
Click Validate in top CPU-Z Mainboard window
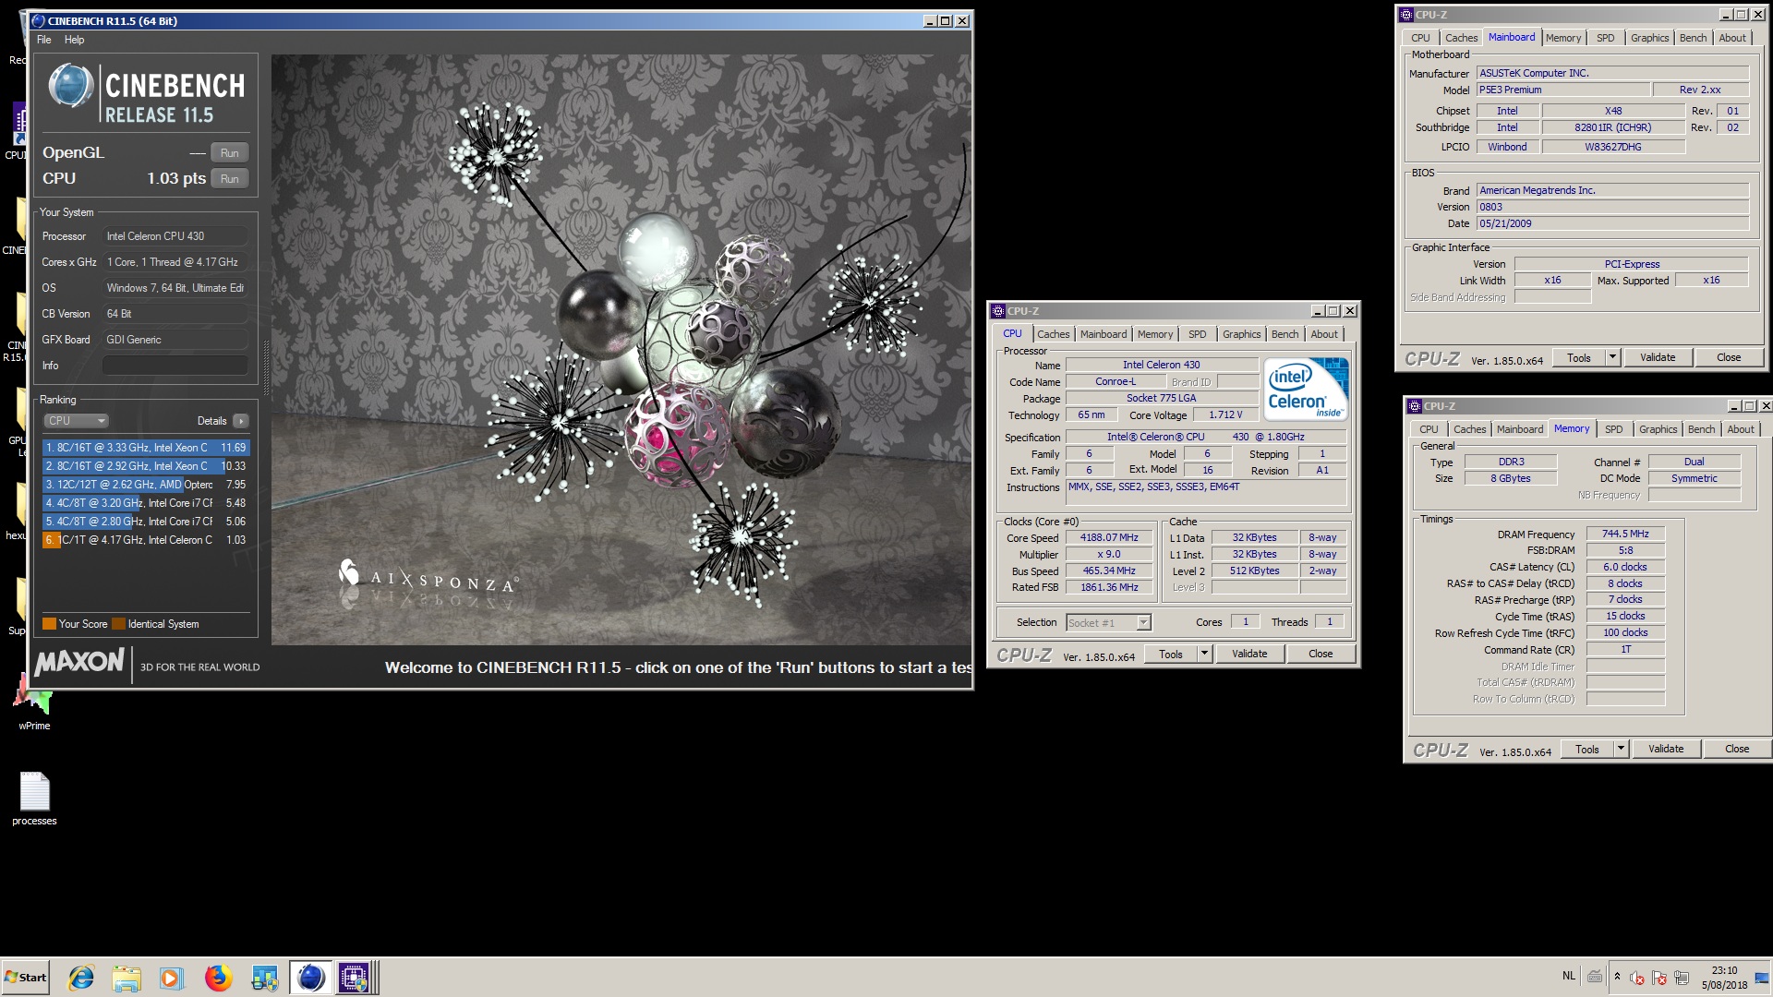[x=1658, y=357]
